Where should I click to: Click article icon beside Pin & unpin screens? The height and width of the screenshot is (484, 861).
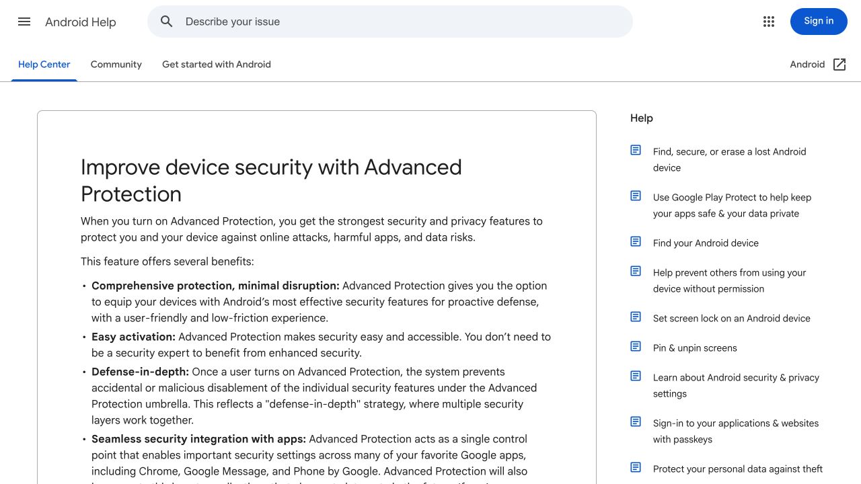coord(636,346)
